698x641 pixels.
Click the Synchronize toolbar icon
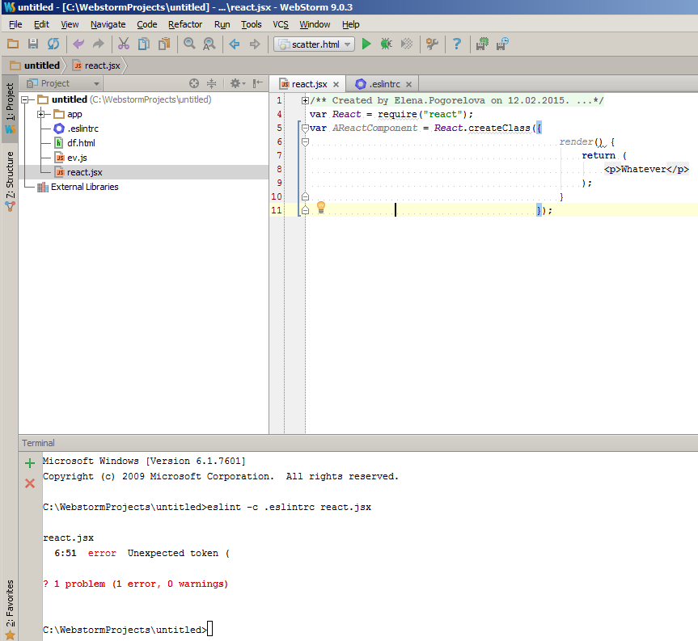(x=53, y=44)
